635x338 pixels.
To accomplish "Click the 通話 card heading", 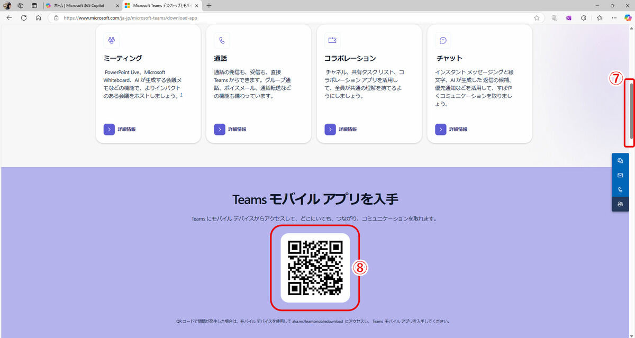I will click(221, 58).
